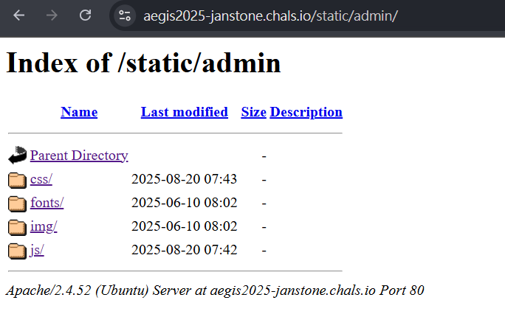Open the fonts/ directory link

(47, 203)
